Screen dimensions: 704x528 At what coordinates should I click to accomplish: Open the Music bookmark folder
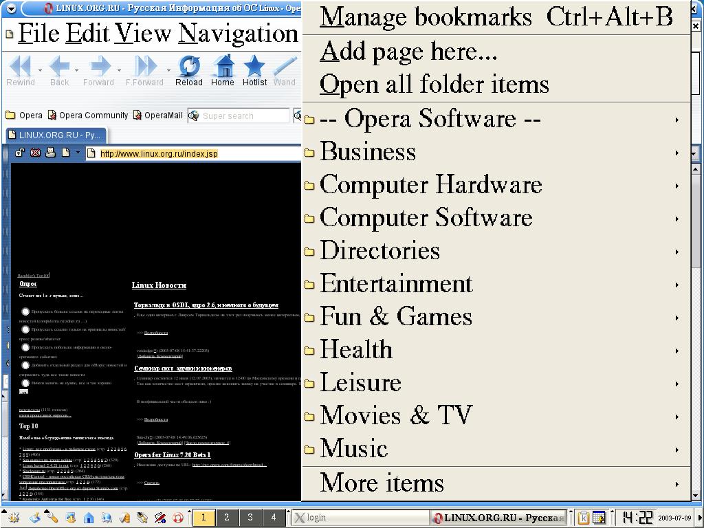(496, 450)
